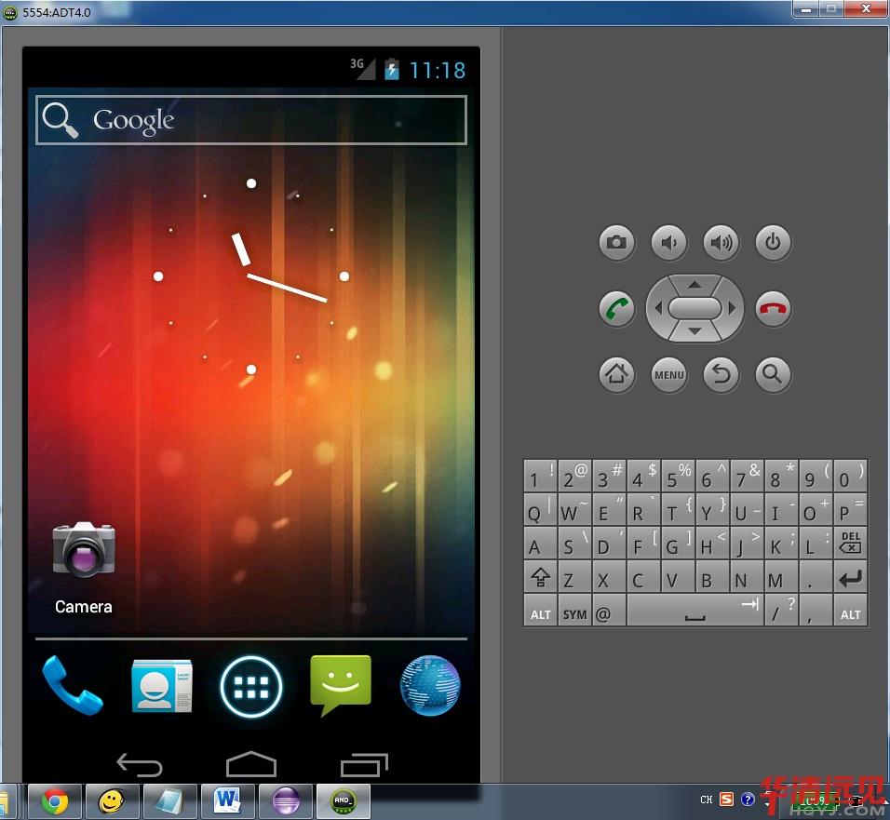Tap the recent apps navigation button
This screenshot has width=890, height=820.
[363, 765]
